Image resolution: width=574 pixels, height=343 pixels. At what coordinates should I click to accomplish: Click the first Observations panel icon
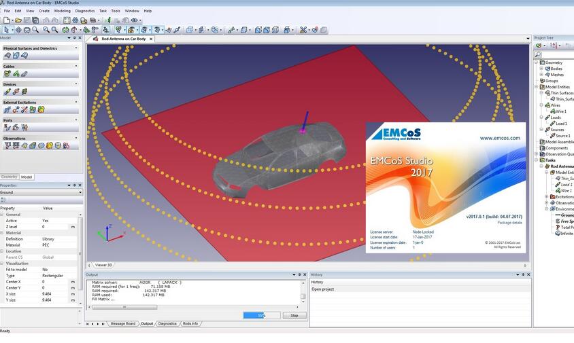(7, 145)
